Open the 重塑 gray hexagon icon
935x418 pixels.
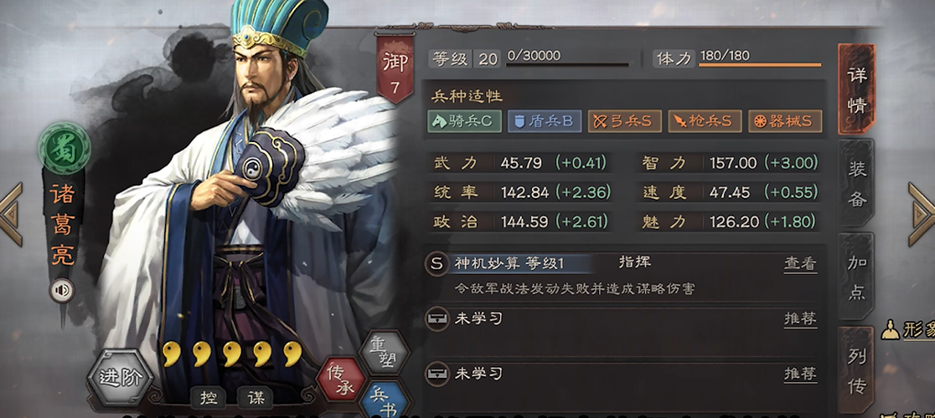385,352
